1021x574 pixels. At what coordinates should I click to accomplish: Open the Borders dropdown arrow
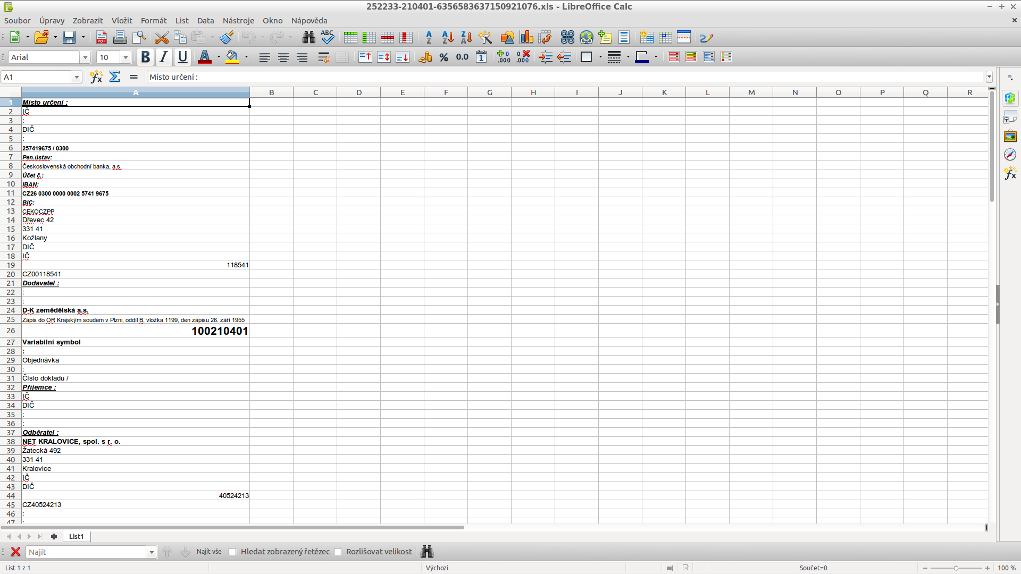click(x=600, y=57)
